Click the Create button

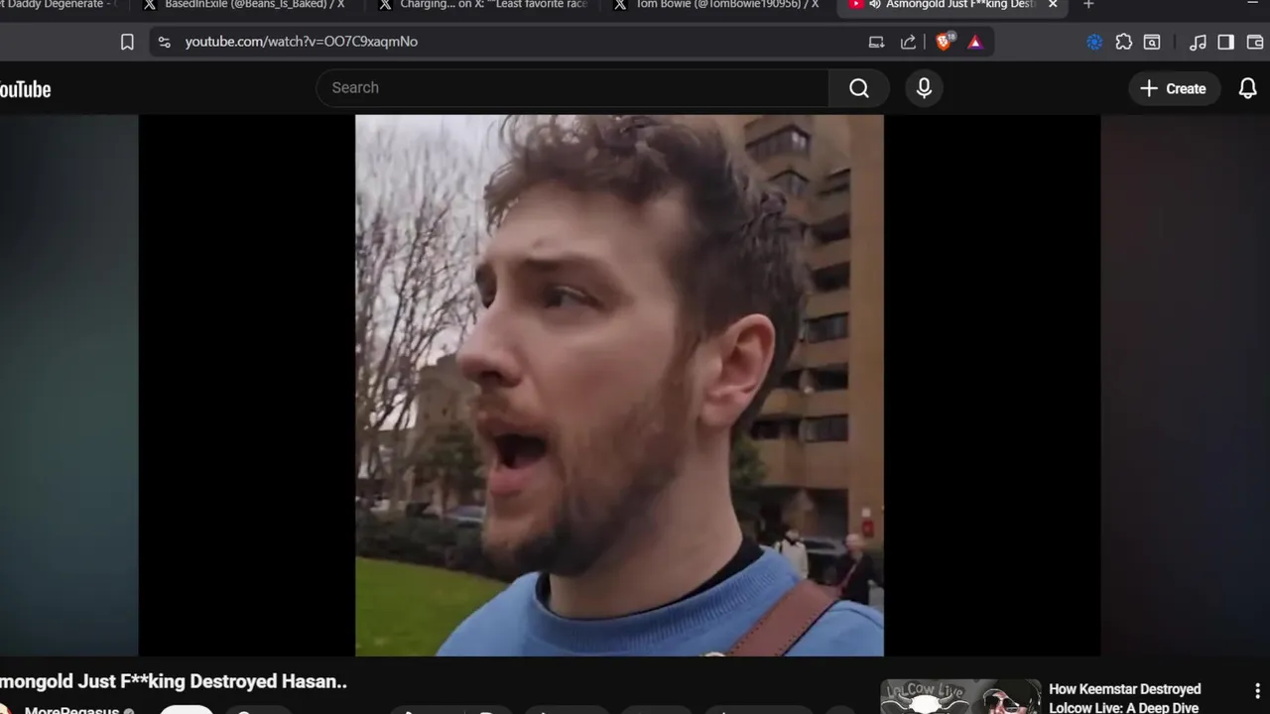click(x=1174, y=88)
